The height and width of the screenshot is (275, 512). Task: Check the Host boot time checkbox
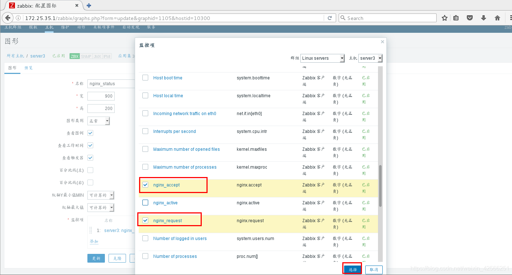click(x=145, y=78)
